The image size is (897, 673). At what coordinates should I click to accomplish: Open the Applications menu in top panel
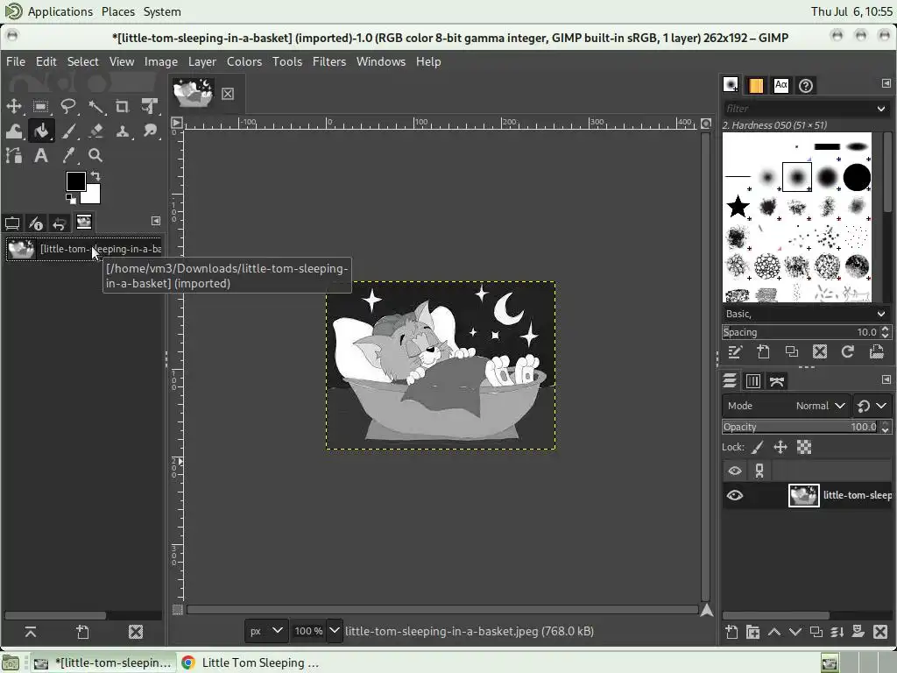[x=60, y=11]
